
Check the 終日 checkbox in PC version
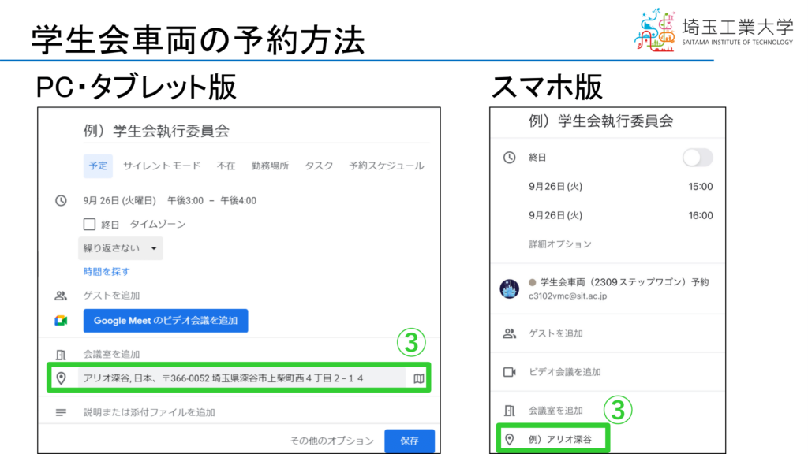[89, 225]
